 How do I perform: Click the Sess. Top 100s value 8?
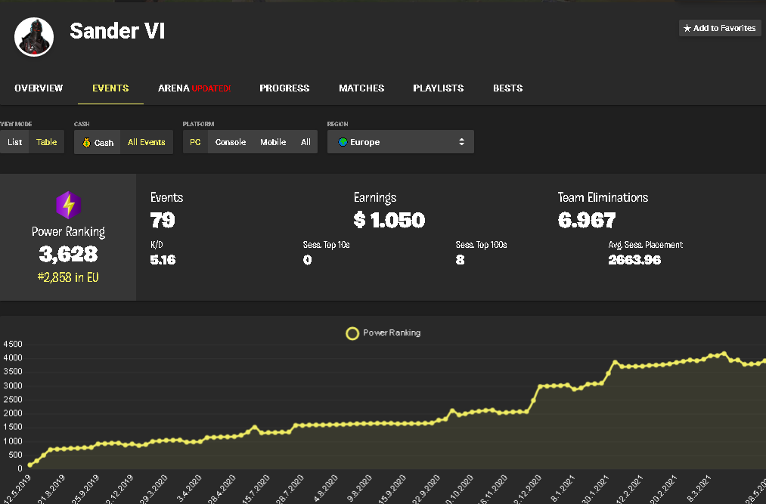[x=461, y=260]
